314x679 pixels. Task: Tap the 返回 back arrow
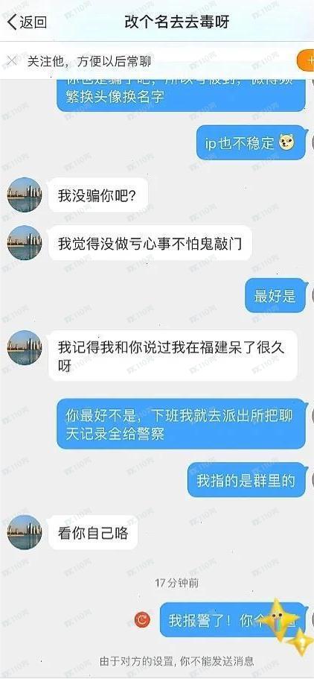(x=27, y=22)
